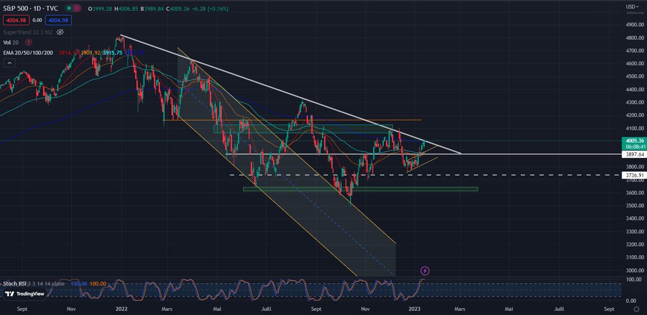Open the lightning quick-trade icon on the chart

(424, 271)
